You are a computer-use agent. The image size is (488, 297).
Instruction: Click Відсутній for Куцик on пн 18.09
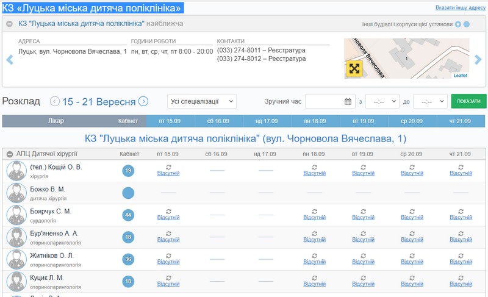tap(314, 284)
